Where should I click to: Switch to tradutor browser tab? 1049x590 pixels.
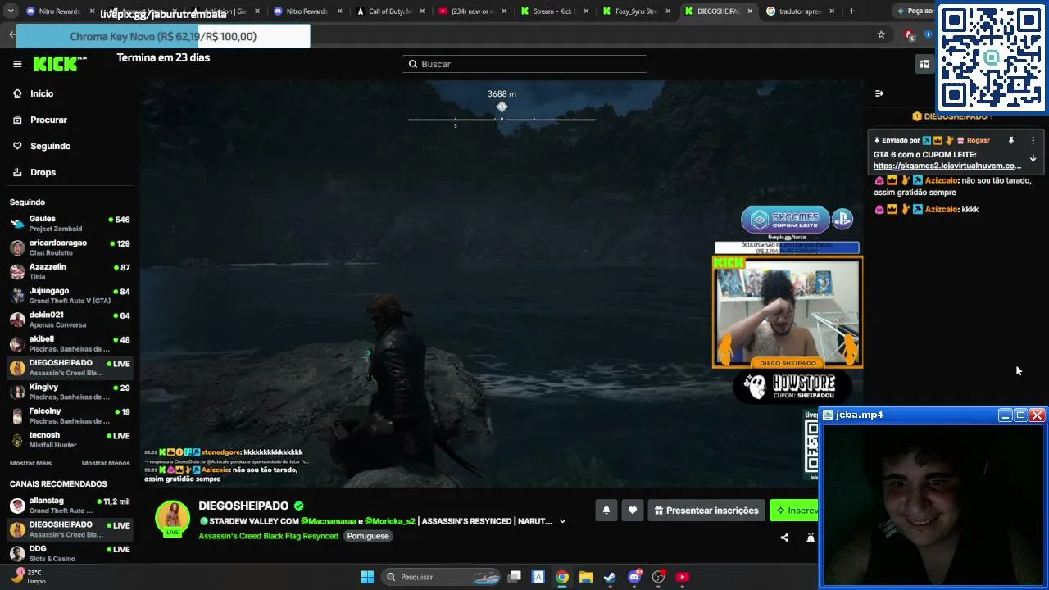click(x=800, y=11)
